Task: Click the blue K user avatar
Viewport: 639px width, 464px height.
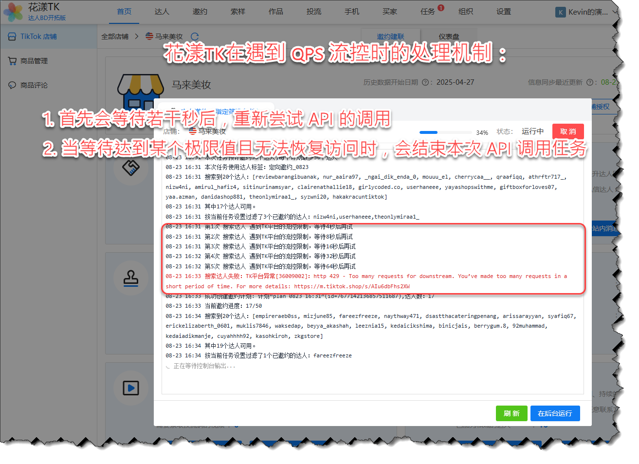Action: click(x=561, y=12)
